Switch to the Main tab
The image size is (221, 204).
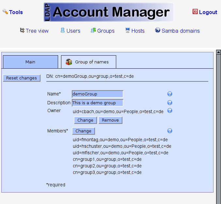pyautogui.click(x=30, y=62)
